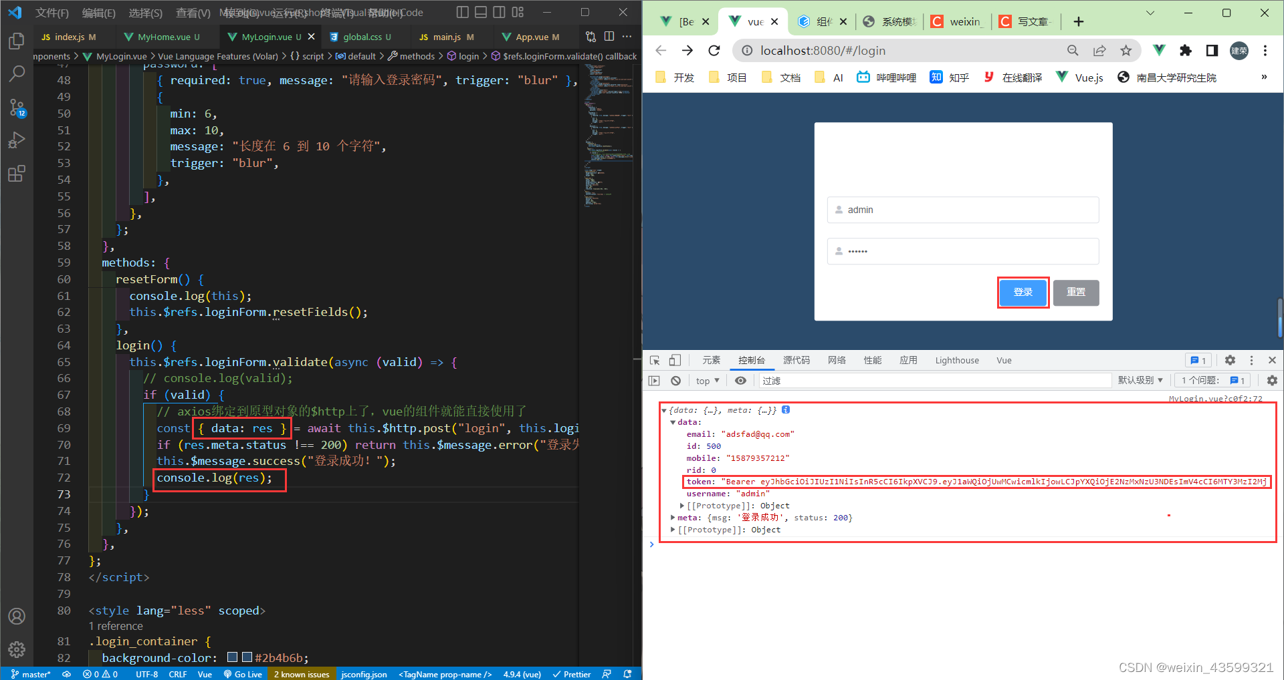Viewport: 1284px width, 680px height.
Task: Click the browser address bar URL
Action: [823, 51]
